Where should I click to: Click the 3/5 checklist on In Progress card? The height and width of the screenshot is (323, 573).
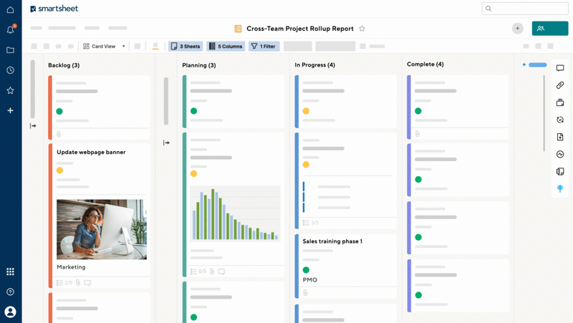coord(311,223)
